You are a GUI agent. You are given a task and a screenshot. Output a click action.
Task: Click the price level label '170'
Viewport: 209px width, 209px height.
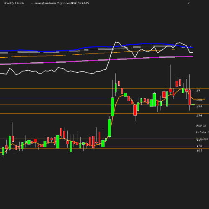tap(199, 146)
